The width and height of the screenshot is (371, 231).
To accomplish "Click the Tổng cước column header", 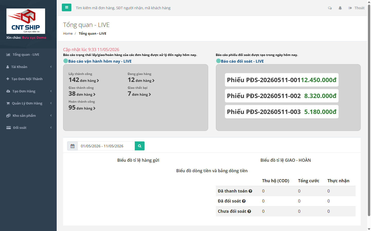I will pyautogui.click(x=309, y=181).
